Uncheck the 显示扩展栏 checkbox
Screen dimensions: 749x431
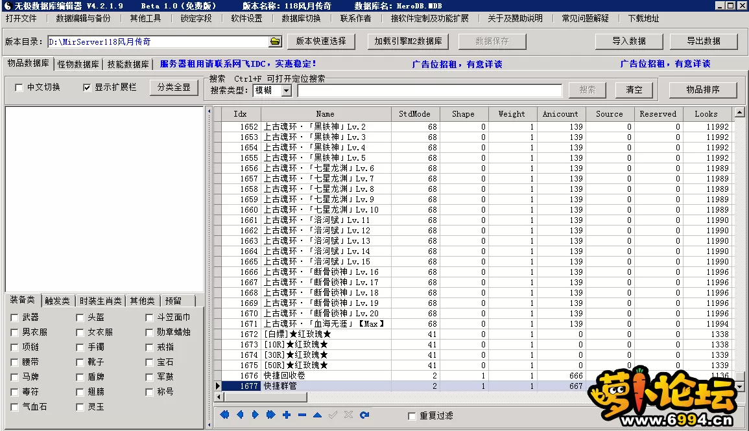tap(86, 88)
